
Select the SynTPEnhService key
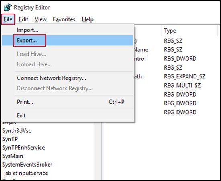(x=24, y=148)
